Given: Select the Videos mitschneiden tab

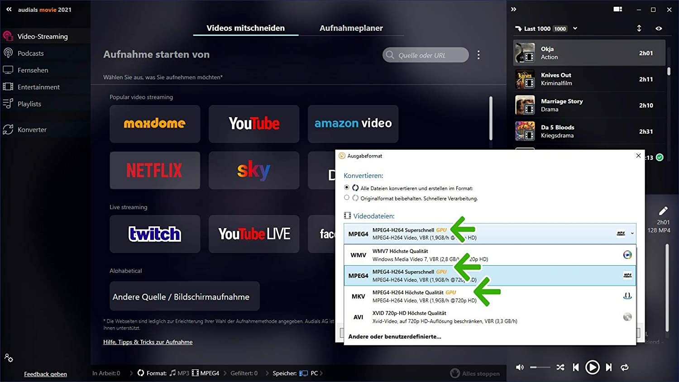Looking at the screenshot, I should [x=245, y=28].
